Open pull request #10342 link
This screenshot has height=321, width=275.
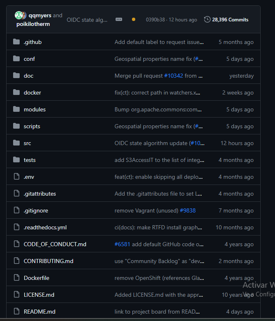173,76
